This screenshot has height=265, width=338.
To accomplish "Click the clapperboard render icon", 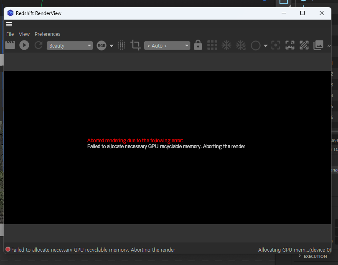I will click(x=10, y=45).
